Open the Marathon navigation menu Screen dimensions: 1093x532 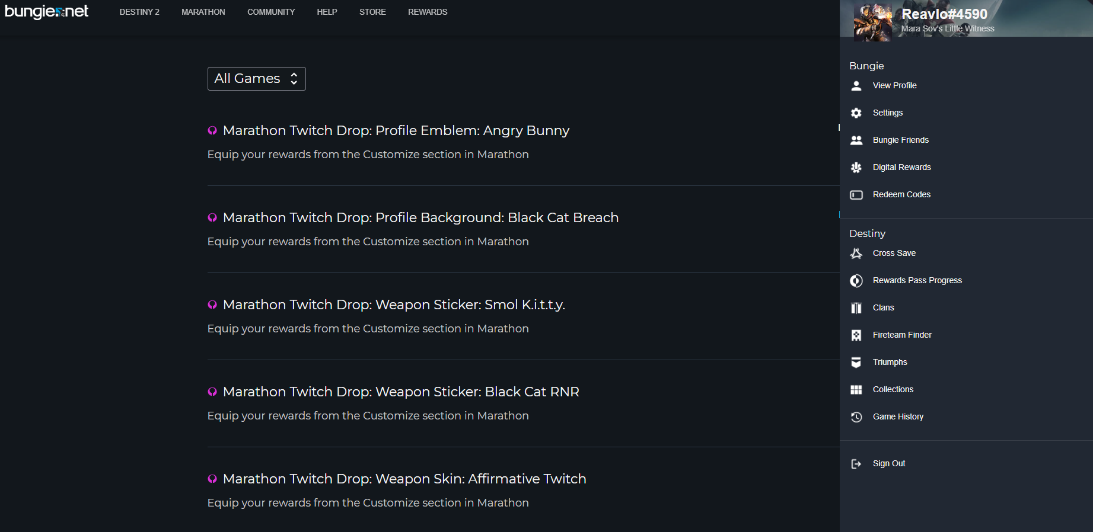203,12
